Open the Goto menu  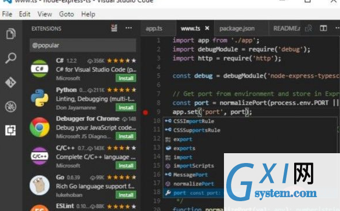66,14
